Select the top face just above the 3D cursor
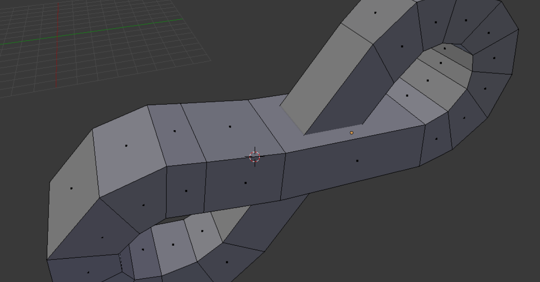 [230, 127]
